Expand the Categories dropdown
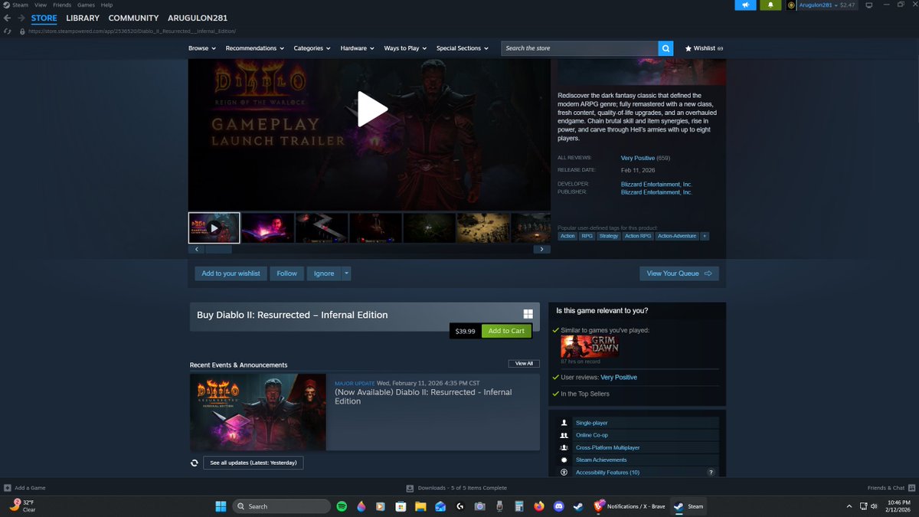Image resolution: width=919 pixels, height=517 pixels. pos(312,48)
